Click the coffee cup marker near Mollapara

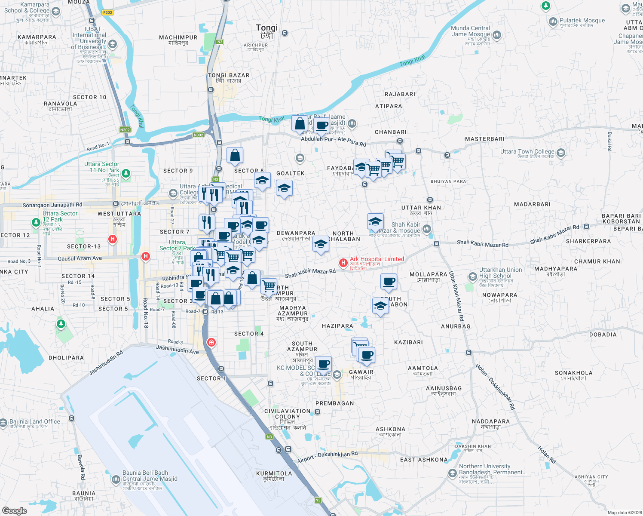click(x=389, y=283)
